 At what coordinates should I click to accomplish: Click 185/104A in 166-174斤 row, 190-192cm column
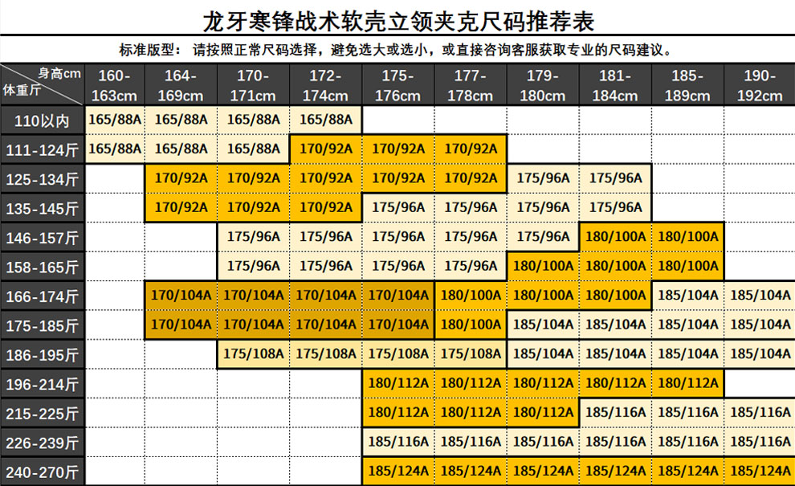click(x=760, y=296)
